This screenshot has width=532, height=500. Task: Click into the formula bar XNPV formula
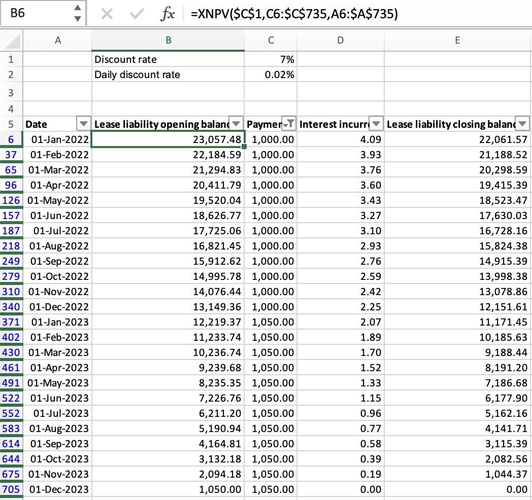294,14
